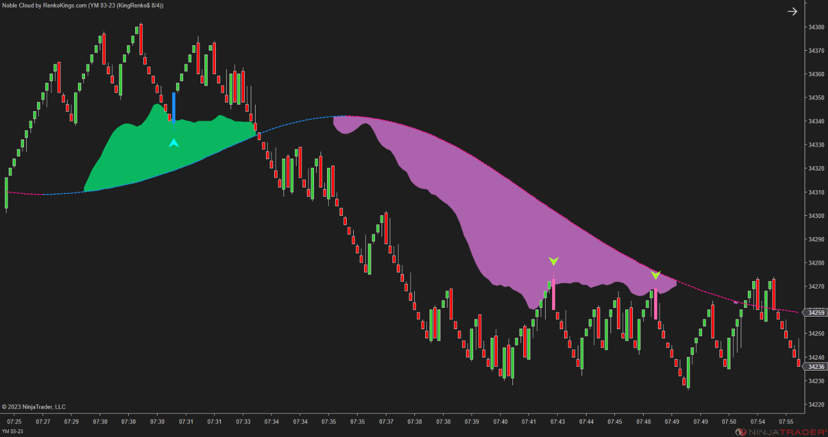Click the © 2023 NinjaTrader, LLC text
Viewport: 828px width, 437px height.
coord(33,406)
